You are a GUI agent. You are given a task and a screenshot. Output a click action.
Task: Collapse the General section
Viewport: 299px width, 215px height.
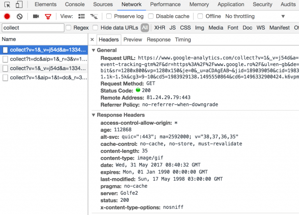93,50
